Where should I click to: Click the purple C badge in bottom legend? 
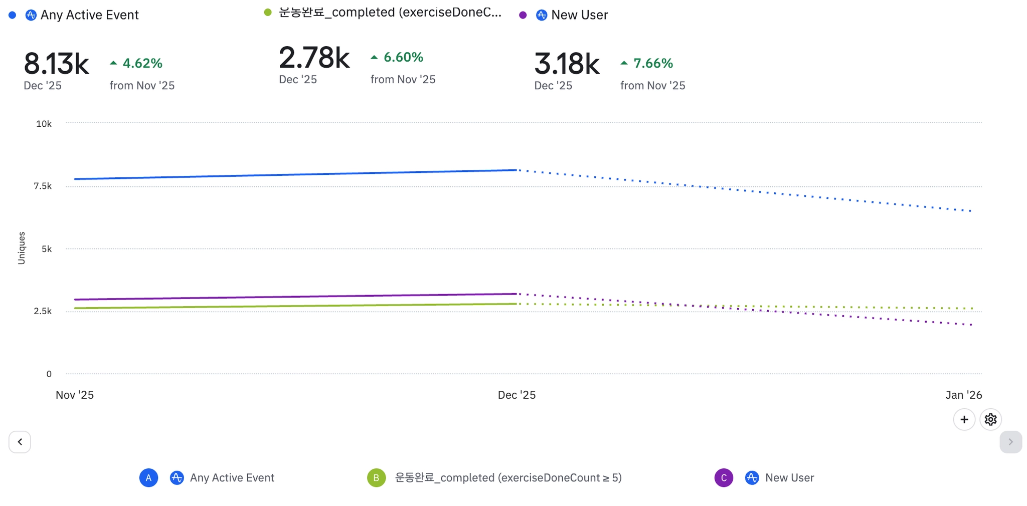coord(723,477)
